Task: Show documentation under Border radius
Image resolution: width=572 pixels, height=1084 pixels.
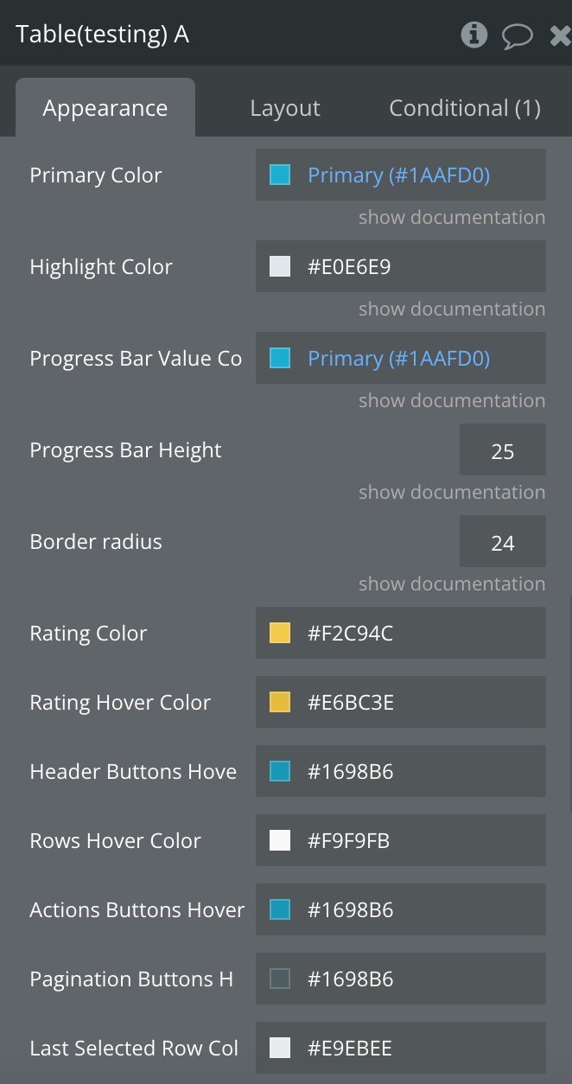Action: (452, 584)
